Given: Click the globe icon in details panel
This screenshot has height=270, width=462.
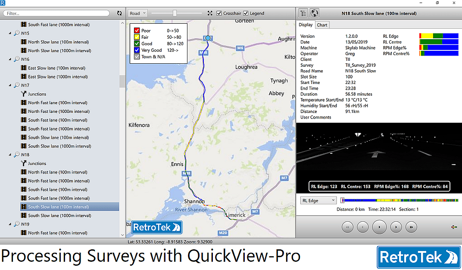Looking at the screenshot, I should coord(314,13).
